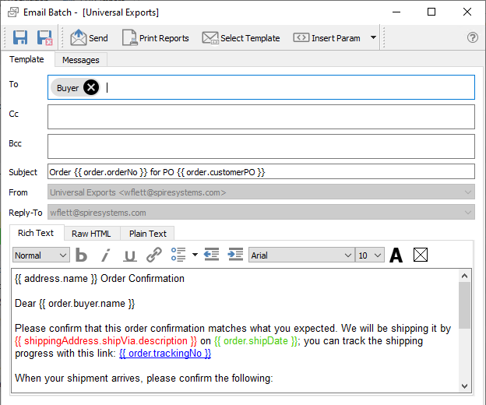
Task: Minimize the Email Batch window
Action: point(396,12)
